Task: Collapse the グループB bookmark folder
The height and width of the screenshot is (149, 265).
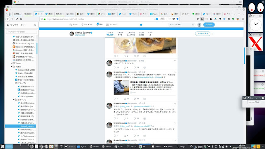Action: click(14, 100)
